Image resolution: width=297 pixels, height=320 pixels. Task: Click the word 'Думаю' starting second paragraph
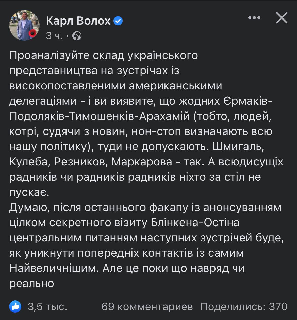(27, 208)
